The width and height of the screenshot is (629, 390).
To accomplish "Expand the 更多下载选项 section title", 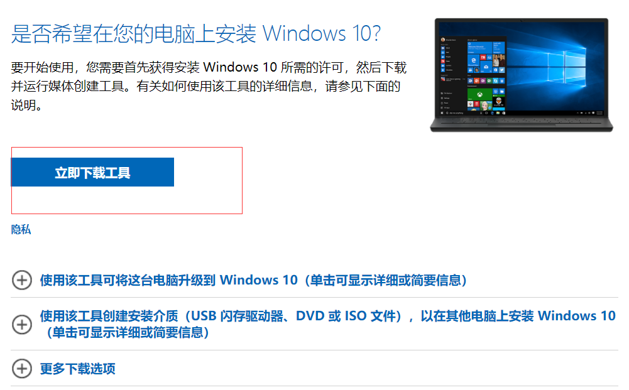I will pos(77,369).
